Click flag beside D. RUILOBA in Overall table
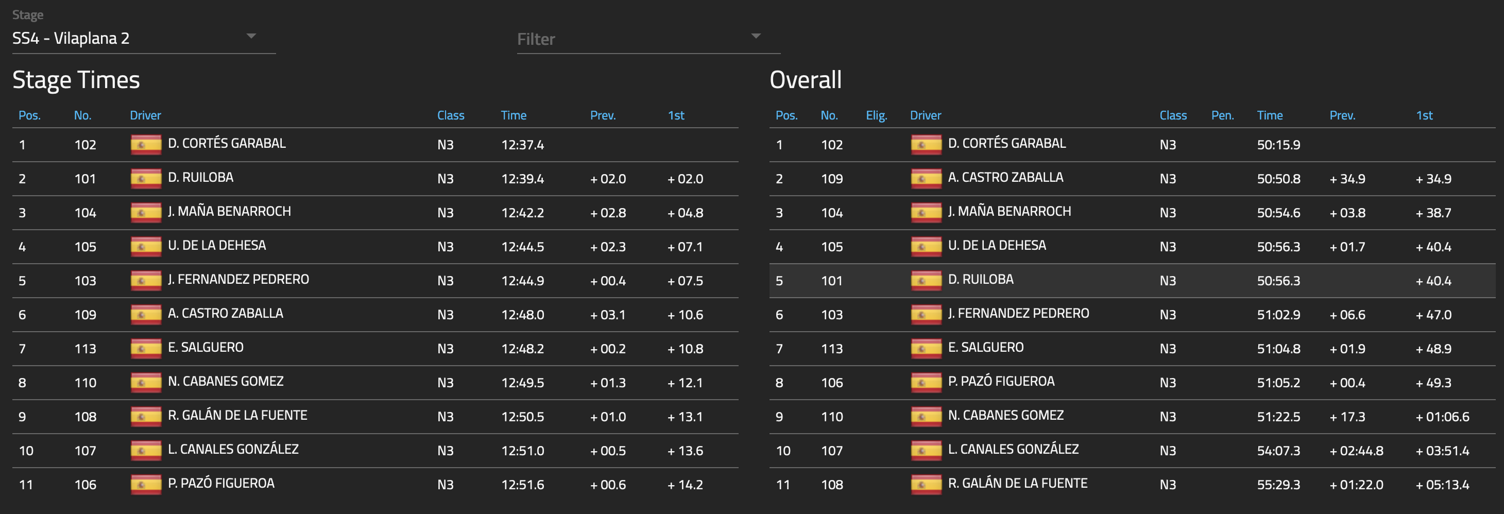The image size is (1504, 514). coord(926,280)
